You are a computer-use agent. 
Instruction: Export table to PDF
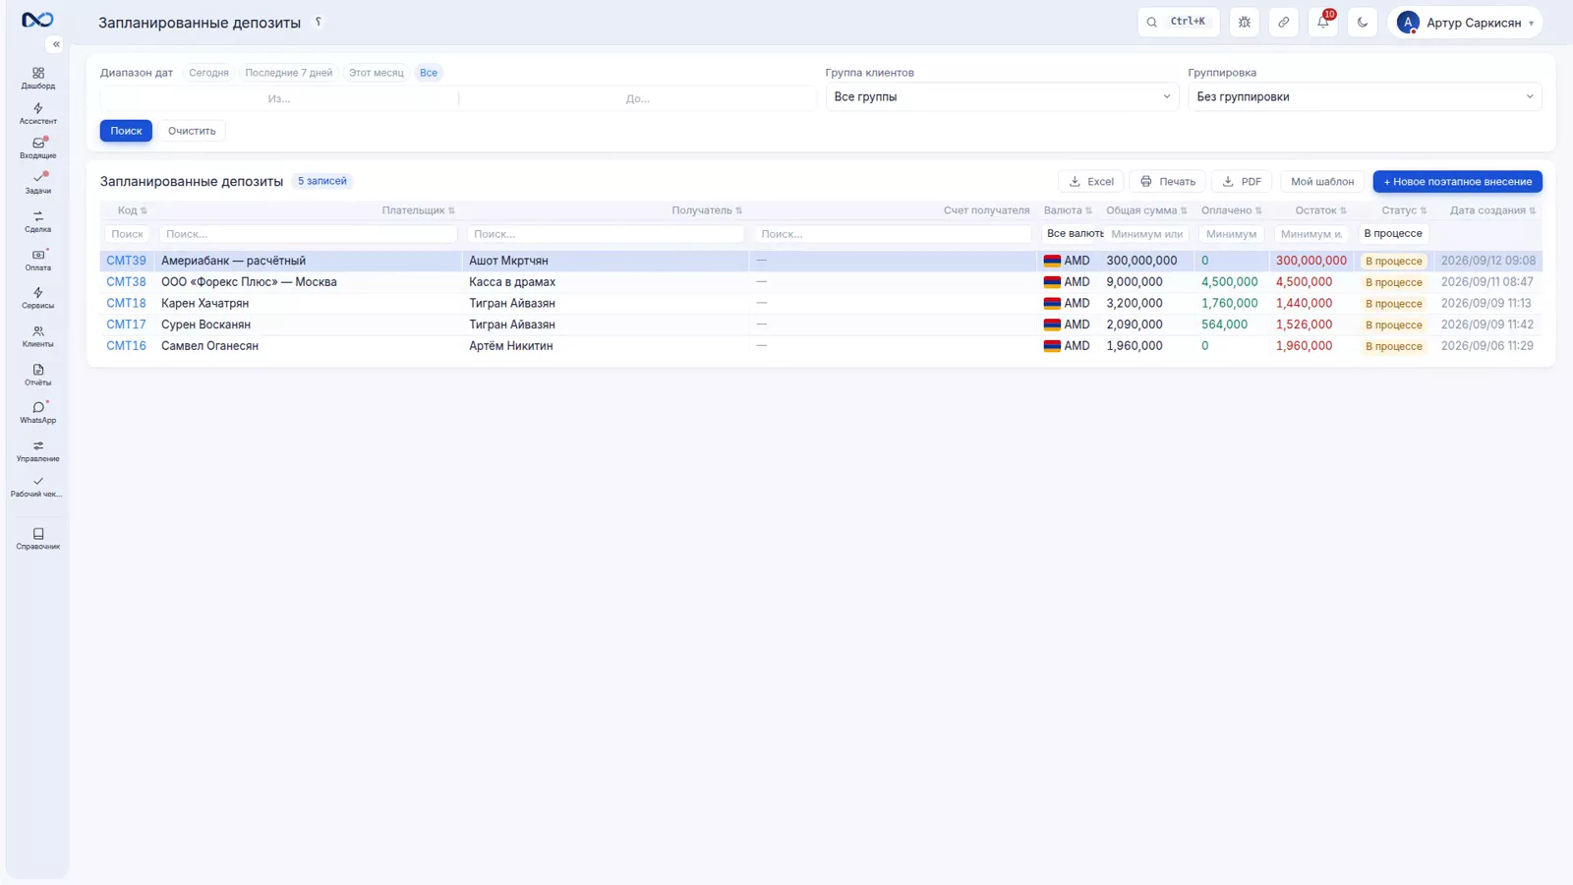(x=1242, y=182)
